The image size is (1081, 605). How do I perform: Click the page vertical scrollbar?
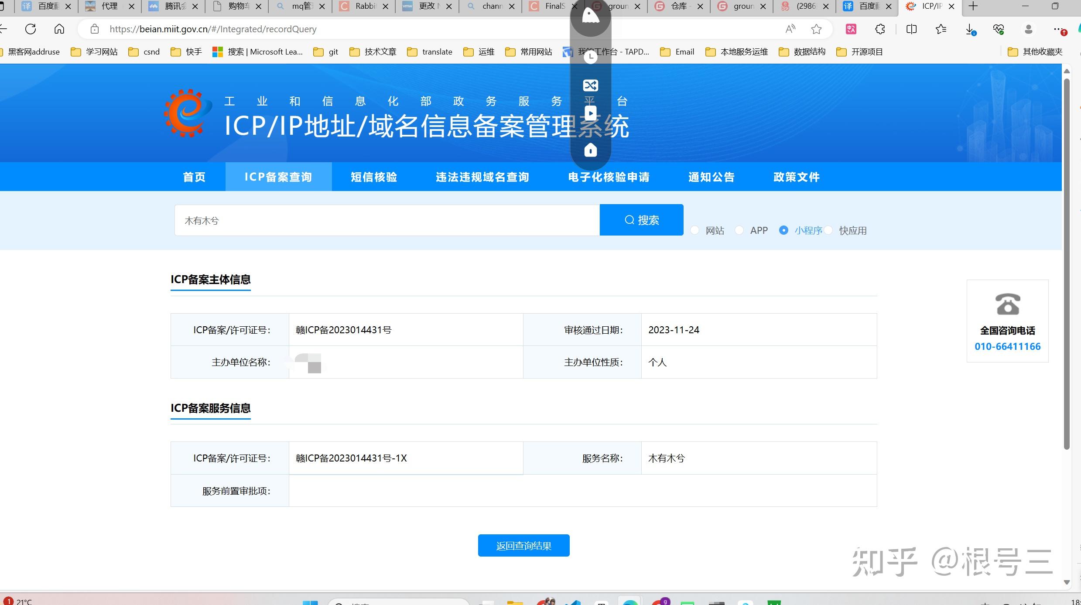1067,262
